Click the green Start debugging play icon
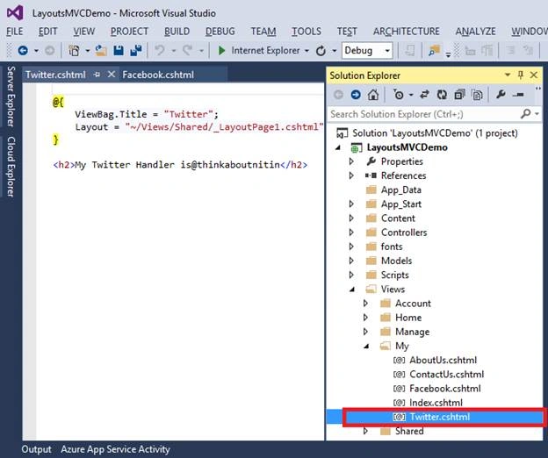The image size is (548, 458). [221, 51]
